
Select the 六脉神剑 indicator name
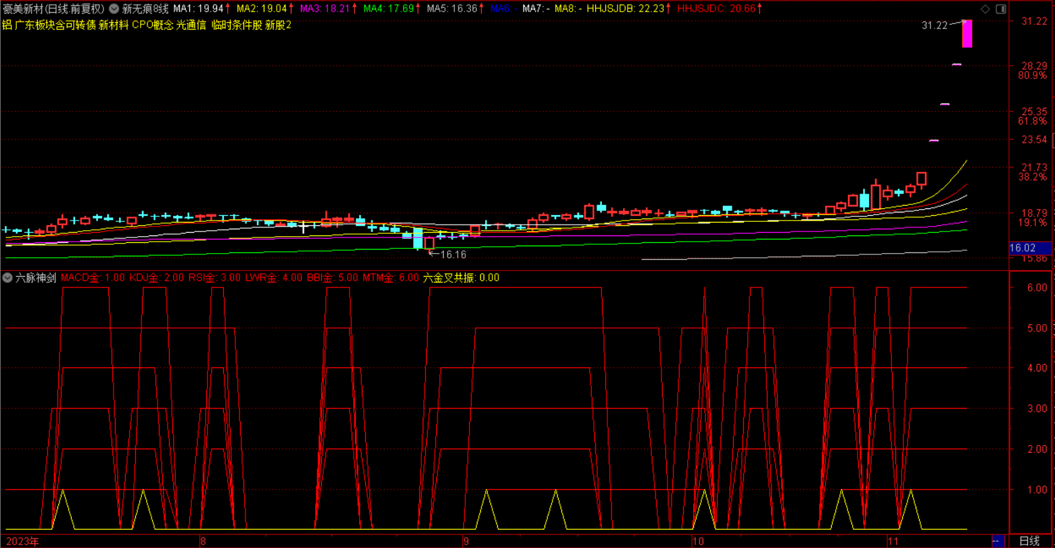[x=37, y=278]
